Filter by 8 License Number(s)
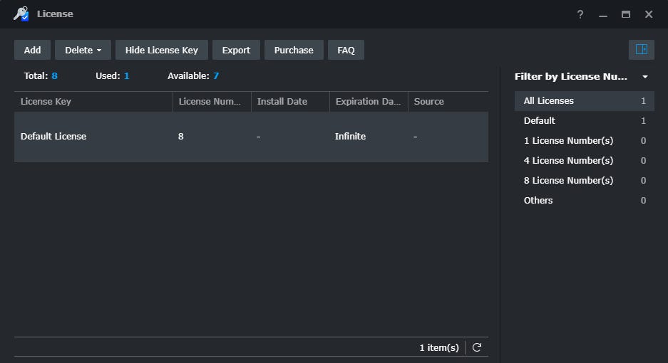The image size is (668, 363). tap(584, 181)
